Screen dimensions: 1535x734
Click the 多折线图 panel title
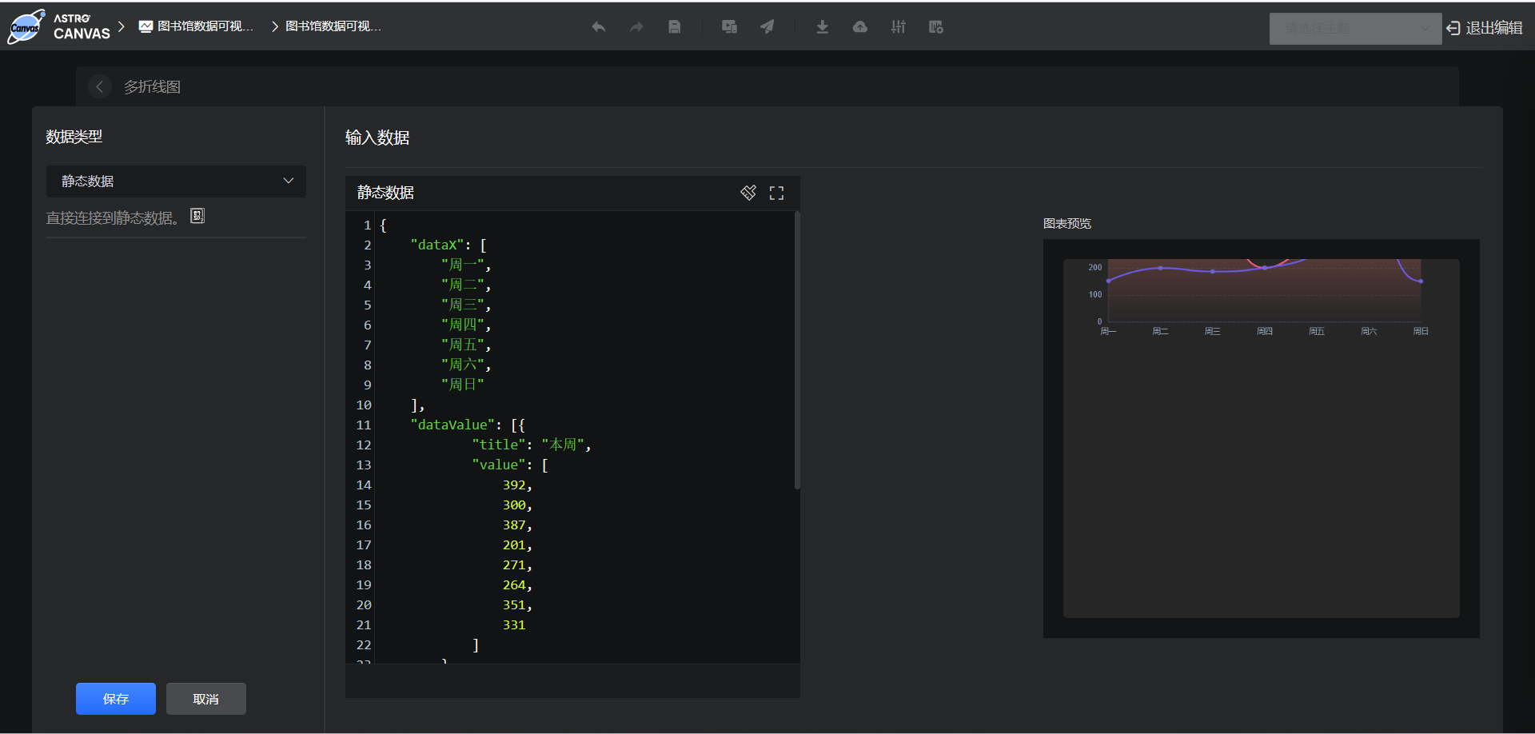(152, 86)
